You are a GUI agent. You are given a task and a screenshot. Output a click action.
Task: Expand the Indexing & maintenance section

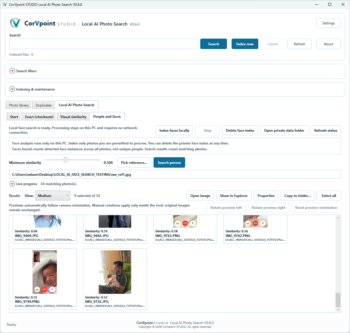(12, 89)
